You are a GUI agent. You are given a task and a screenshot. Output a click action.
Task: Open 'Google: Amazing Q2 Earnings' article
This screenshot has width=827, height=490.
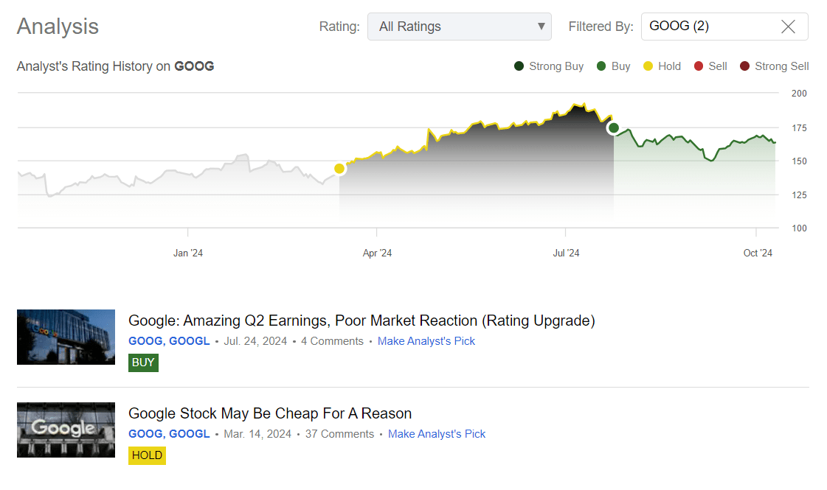pos(361,321)
